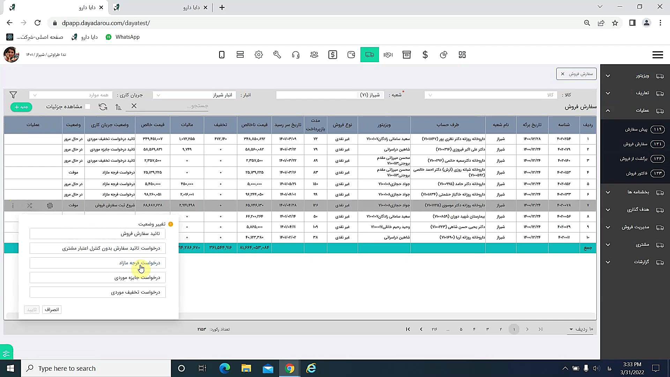Open Chrome in Windows taskbar
670x377 pixels.
[290, 368]
